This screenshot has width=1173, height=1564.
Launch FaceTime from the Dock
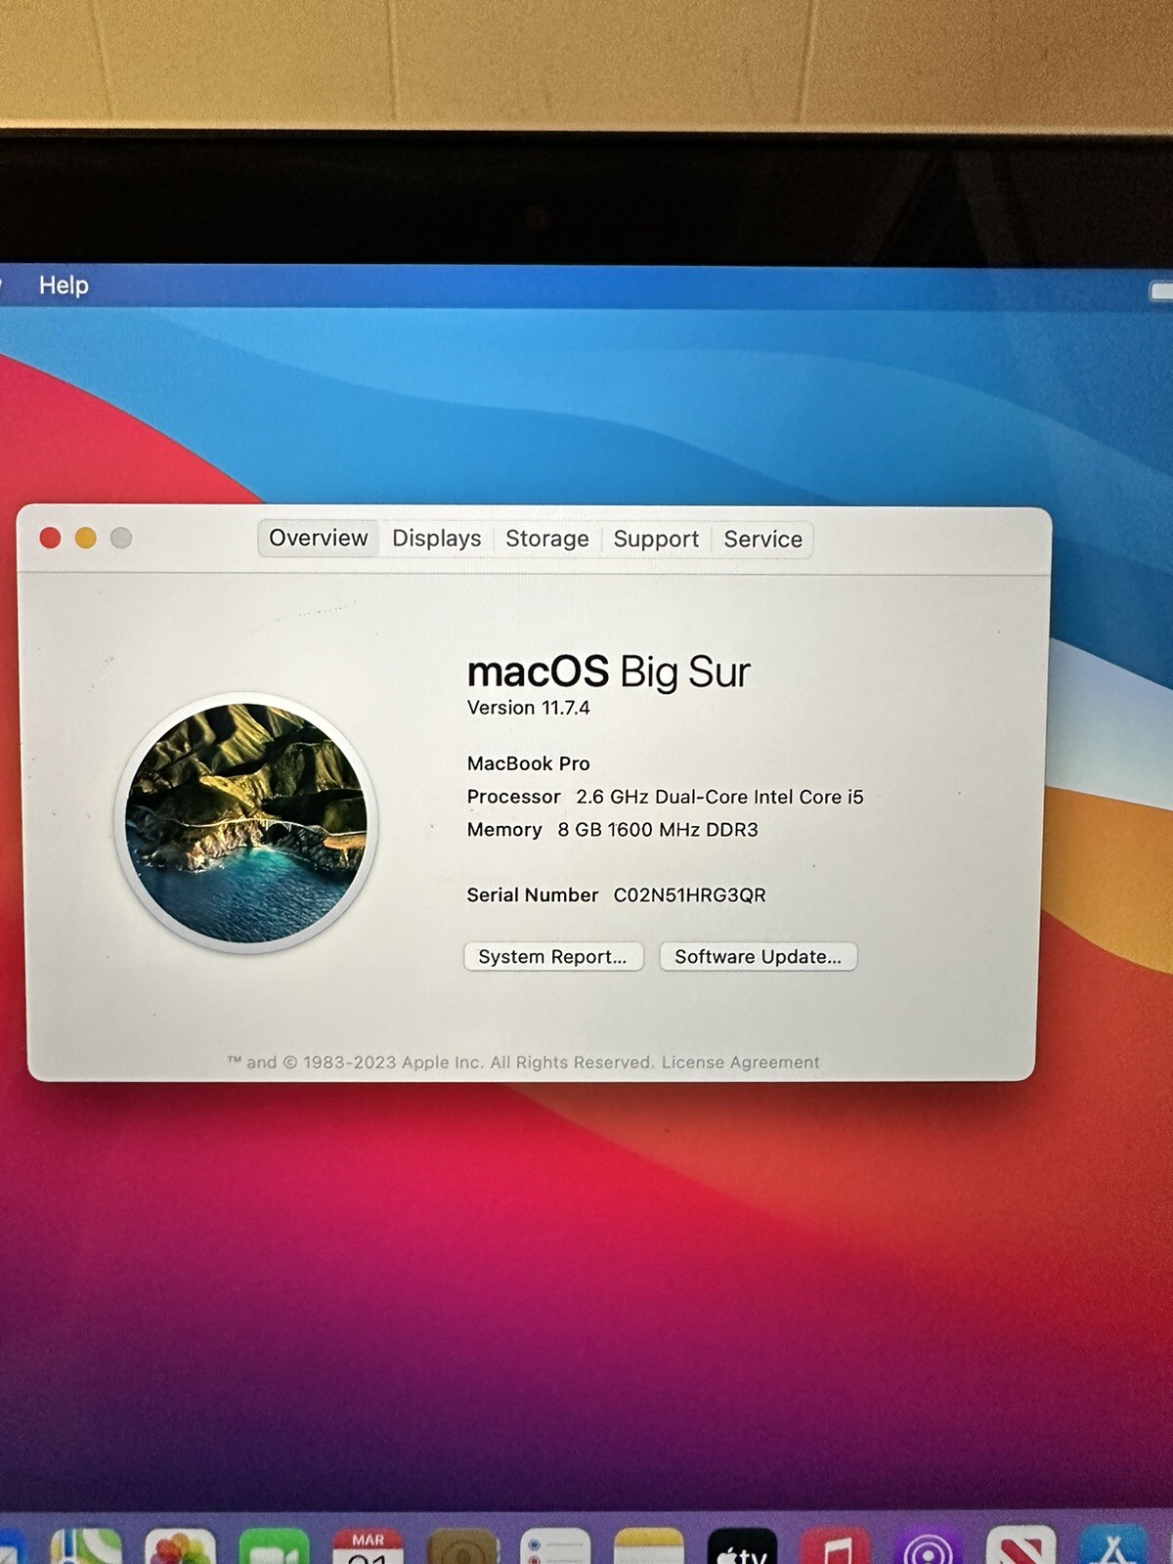(274, 1547)
